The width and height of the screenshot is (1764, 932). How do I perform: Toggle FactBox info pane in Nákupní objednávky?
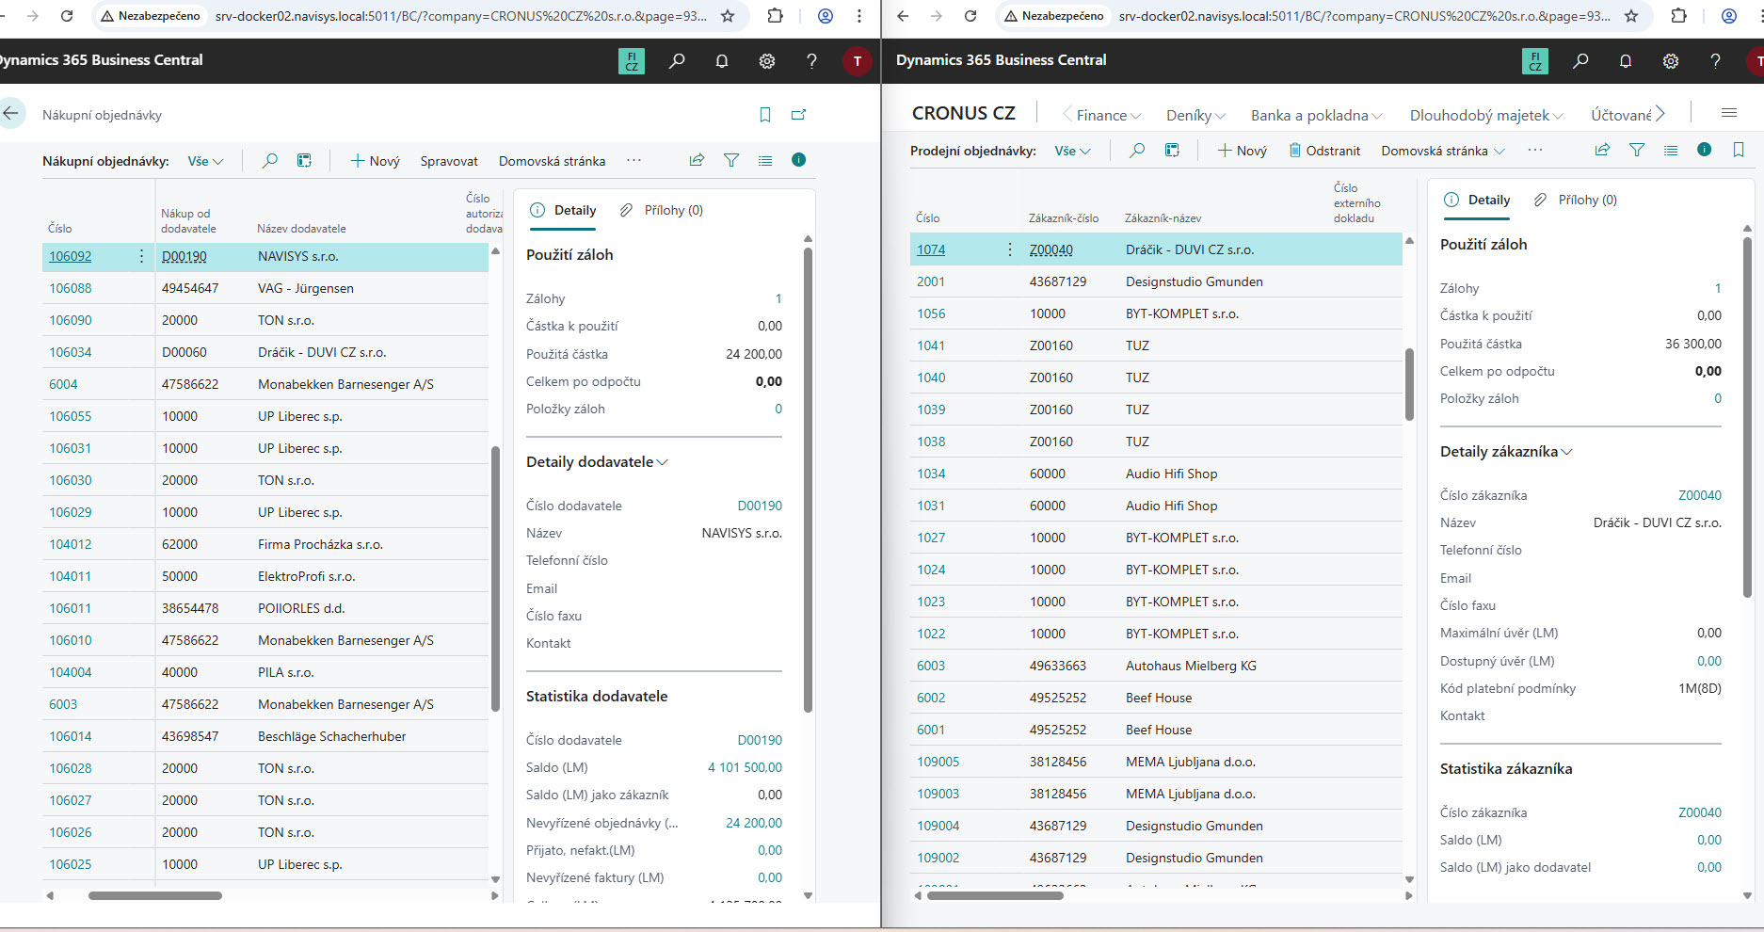click(798, 160)
